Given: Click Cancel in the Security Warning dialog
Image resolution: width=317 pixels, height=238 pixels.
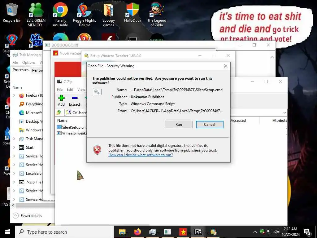Looking at the screenshot, I should point(210,125).
